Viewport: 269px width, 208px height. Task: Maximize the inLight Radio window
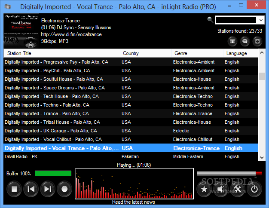pos(241,5)
